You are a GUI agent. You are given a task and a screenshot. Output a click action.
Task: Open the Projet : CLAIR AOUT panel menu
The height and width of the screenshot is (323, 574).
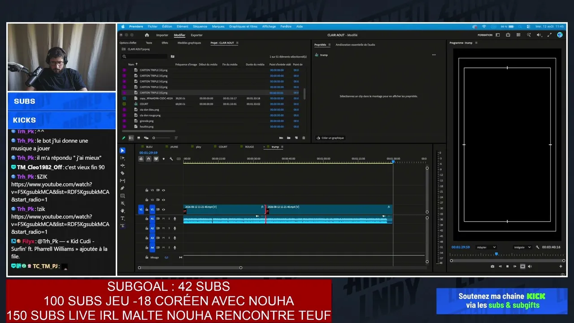click(x=237, y=43)
